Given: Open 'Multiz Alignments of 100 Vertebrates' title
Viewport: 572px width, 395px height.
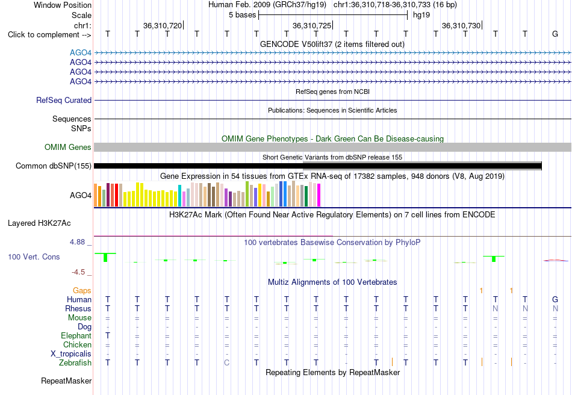Looking at the screenshot, I should 332,282.
